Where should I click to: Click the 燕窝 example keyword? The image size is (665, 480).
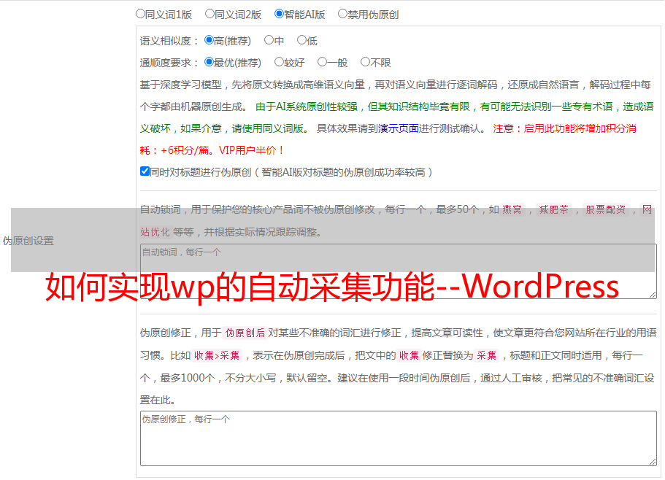tap(512, 209)
